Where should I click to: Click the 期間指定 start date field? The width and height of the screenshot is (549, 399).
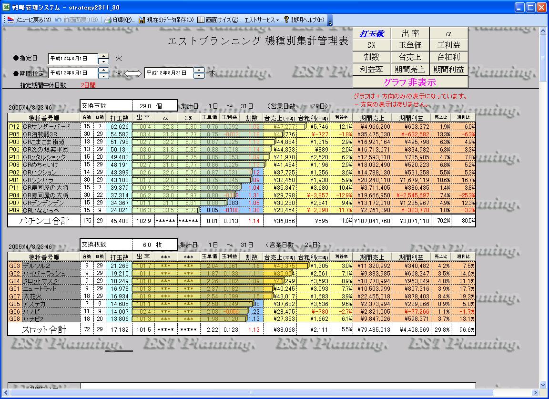[x=73, y=73]
